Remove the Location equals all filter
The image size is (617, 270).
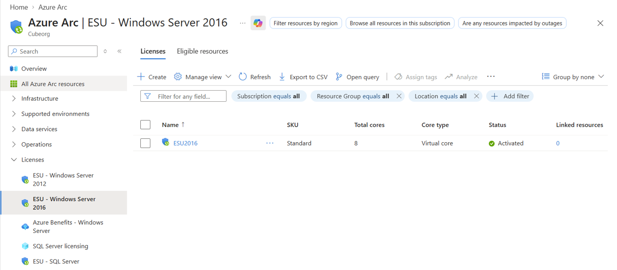pos(476,96)
